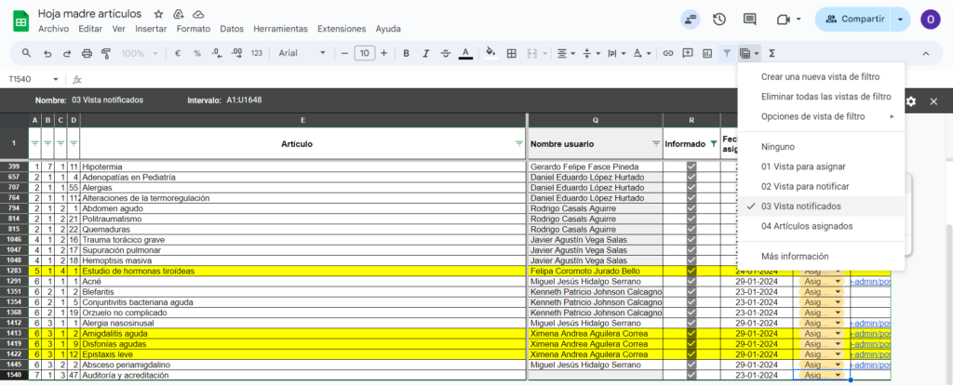Select 02 Vista para notificar filter view
Viewport: 953px width, 385px height.
(x=804, y=186)
